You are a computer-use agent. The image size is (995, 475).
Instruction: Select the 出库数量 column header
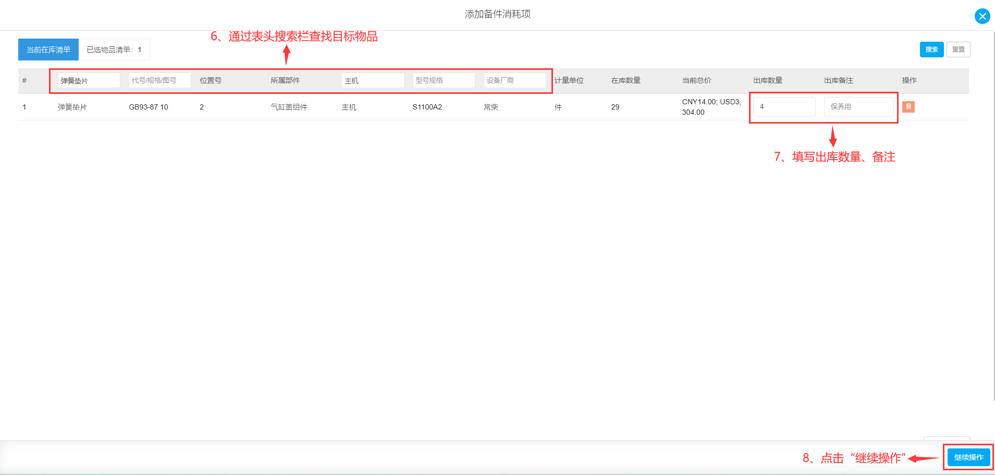(x=768, y=80)
